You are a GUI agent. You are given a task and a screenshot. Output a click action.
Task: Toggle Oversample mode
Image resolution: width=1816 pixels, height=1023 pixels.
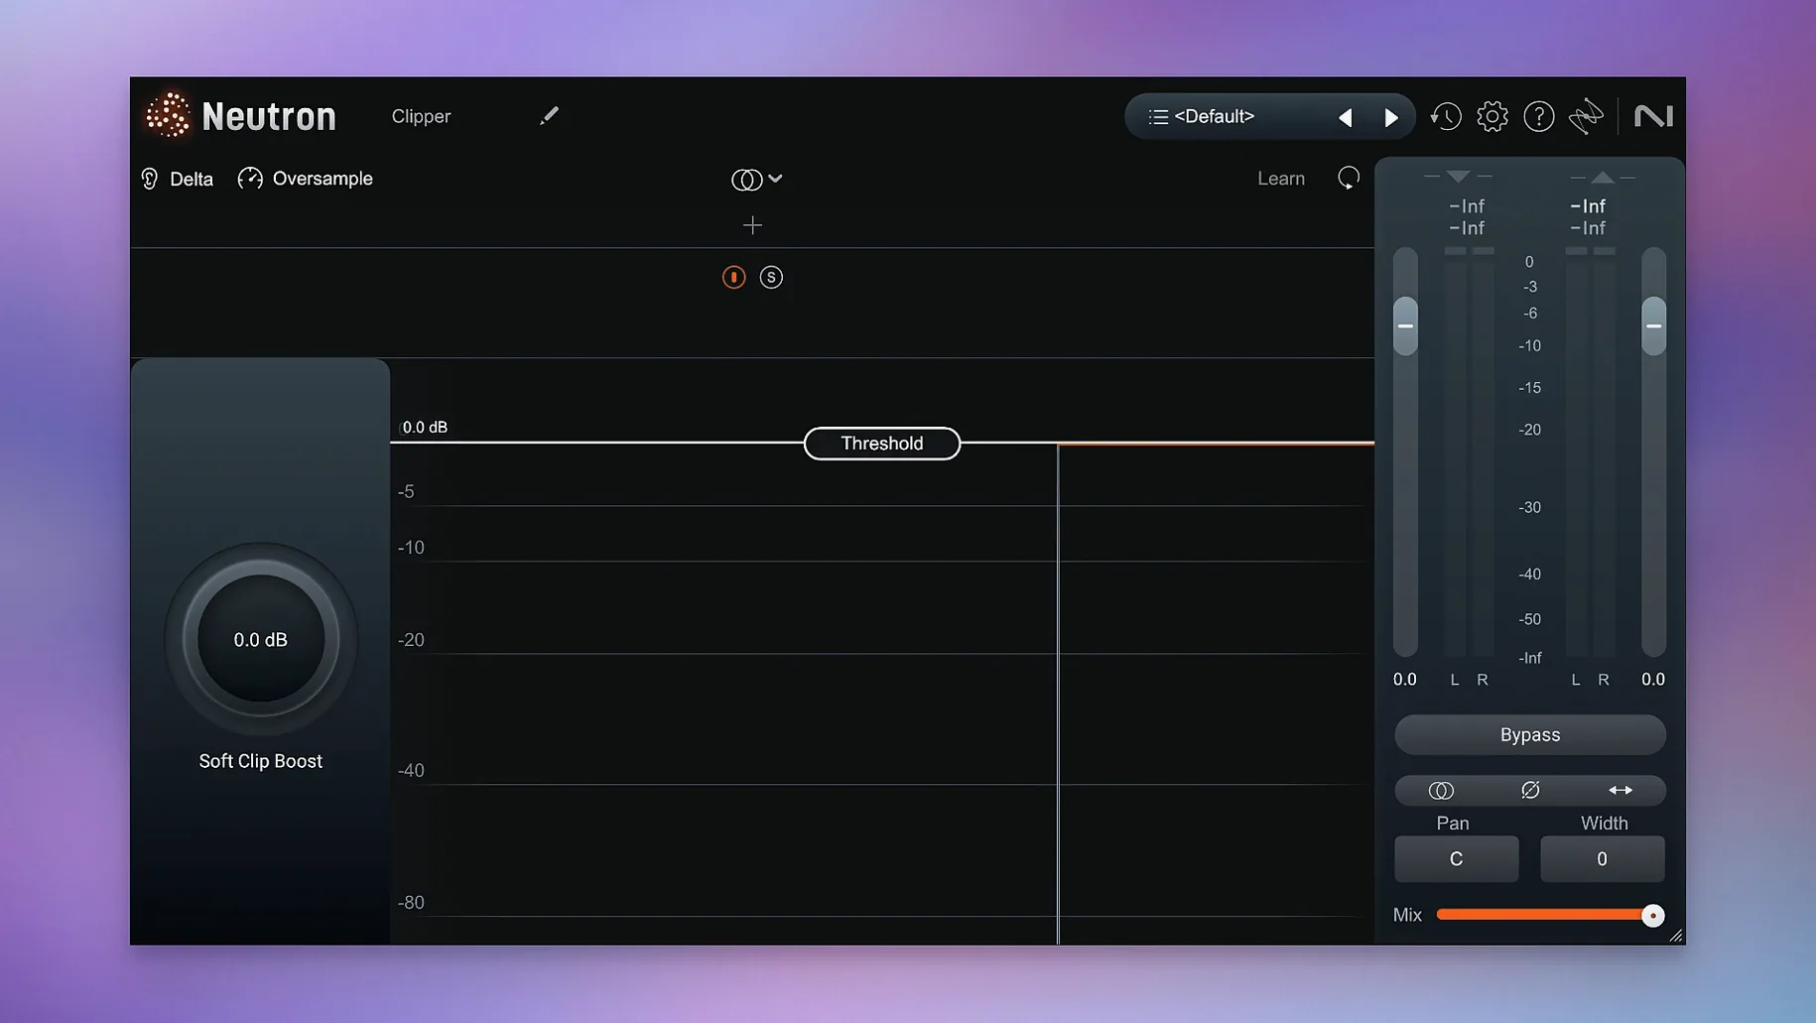pyautogui.click(x=306, y=179)
